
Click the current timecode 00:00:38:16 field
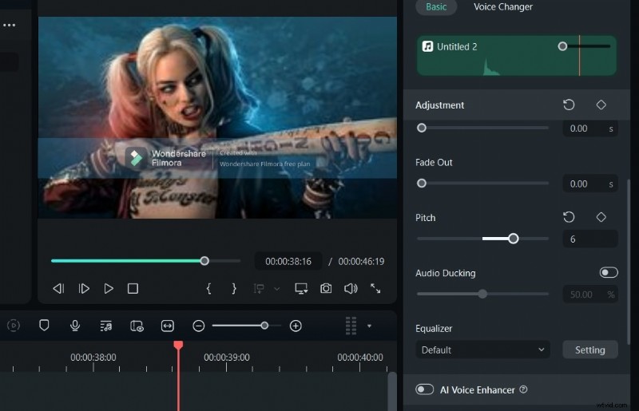pos(288,261)
